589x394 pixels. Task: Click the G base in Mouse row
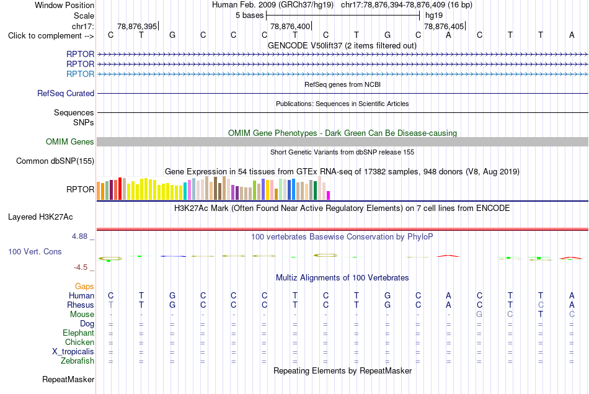pos(479,315)
